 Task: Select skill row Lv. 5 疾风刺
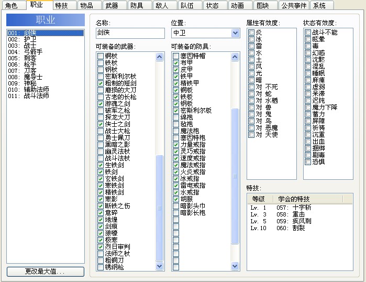(x=300, y=221)
